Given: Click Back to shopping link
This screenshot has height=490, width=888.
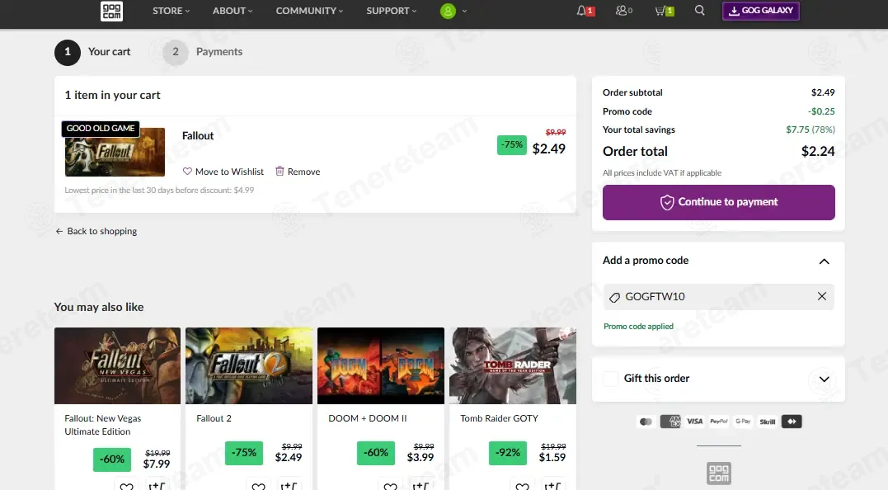Looking at the screenshot, I should [96, 231].
